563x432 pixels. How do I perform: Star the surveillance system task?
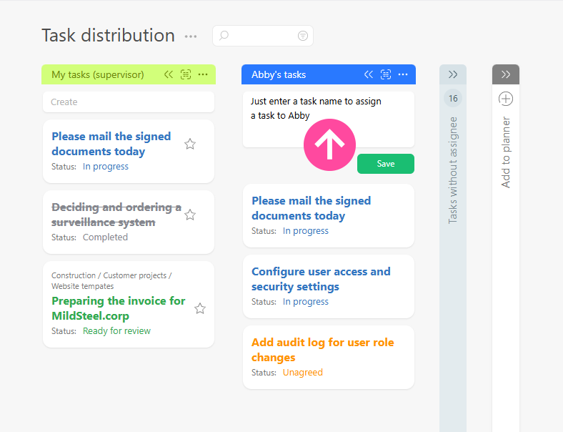point(190,215)
